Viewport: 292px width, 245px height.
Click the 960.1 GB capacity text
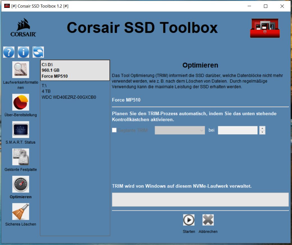(x=51, y=70)
